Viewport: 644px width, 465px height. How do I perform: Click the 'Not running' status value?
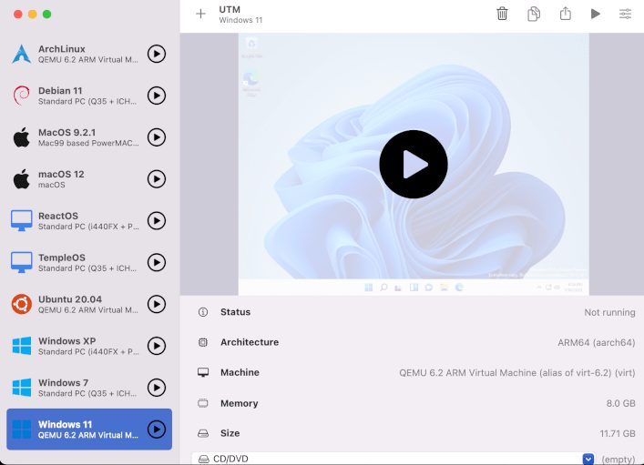609,312
